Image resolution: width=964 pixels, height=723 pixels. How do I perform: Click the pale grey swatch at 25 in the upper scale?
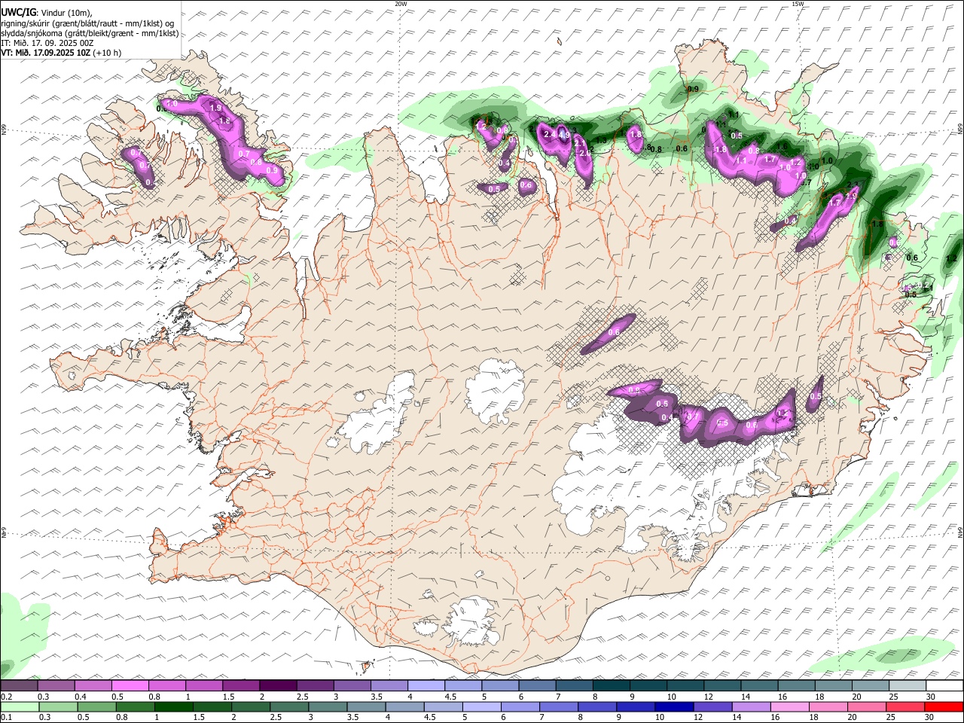908,685
